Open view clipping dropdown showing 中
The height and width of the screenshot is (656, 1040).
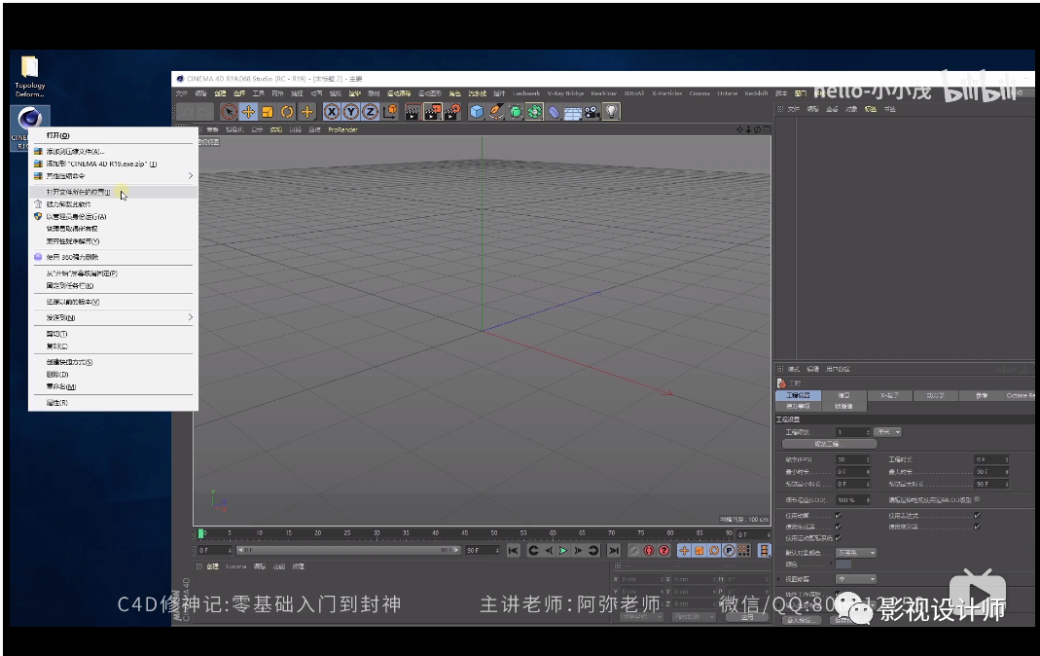(x=856, y=579)
